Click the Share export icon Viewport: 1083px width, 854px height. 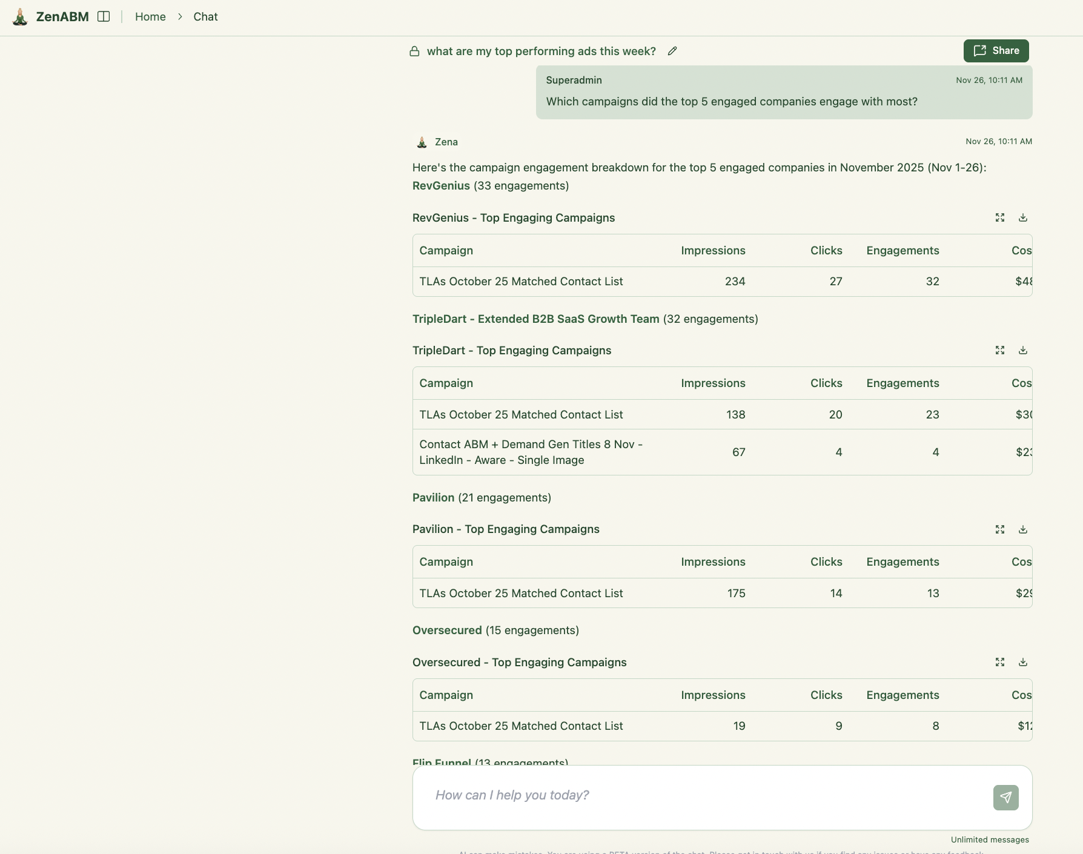980,50
